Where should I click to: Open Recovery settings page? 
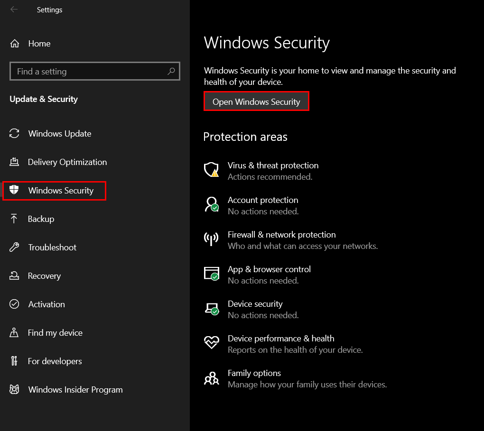pyautogui.click(x=44, y=275)
